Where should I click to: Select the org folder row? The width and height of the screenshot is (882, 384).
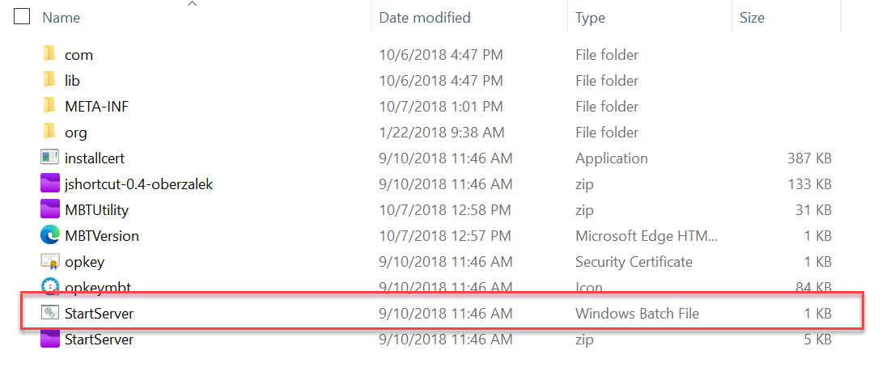point(436,132)
